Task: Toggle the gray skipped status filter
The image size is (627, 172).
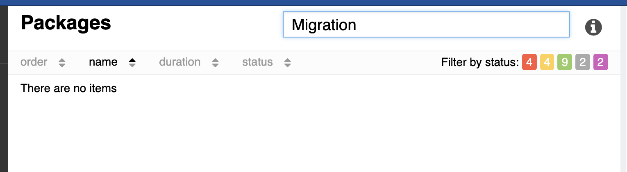Action: coord(583,62)
